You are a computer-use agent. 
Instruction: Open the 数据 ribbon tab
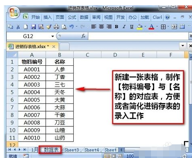click(x=84, y=17)
